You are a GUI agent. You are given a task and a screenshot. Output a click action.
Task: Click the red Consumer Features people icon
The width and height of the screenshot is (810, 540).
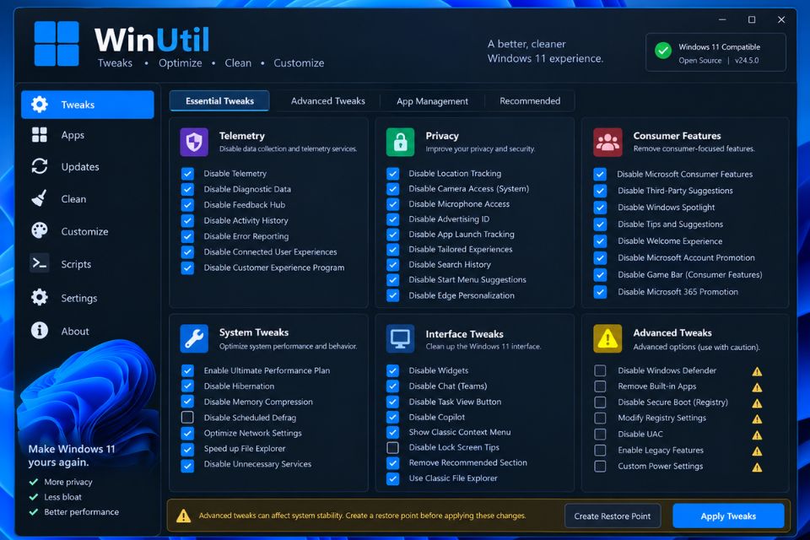607,142
